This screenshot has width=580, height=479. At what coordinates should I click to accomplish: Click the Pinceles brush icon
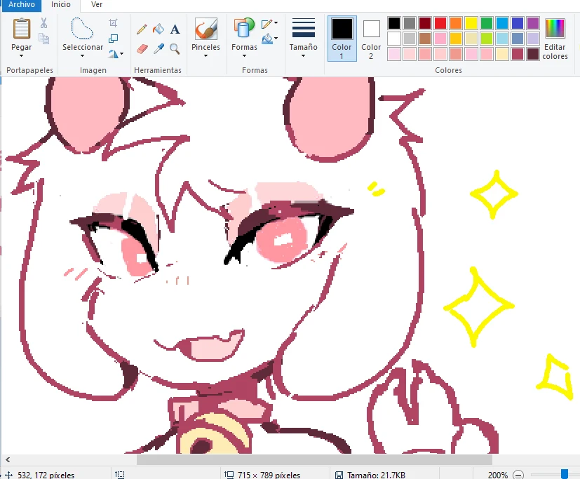(x=206, y=29)
